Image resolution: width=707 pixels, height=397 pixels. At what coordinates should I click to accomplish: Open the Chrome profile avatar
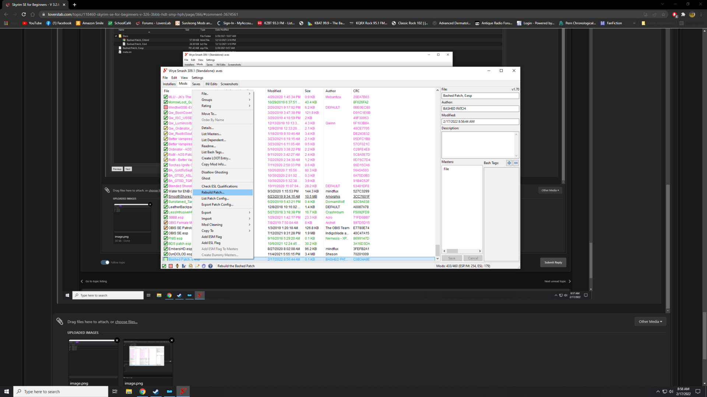692,14
